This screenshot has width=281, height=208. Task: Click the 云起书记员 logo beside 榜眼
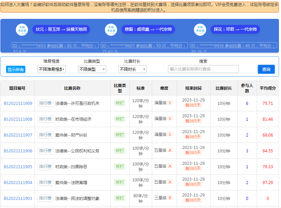pyautogui.click(x=111, y=30)
